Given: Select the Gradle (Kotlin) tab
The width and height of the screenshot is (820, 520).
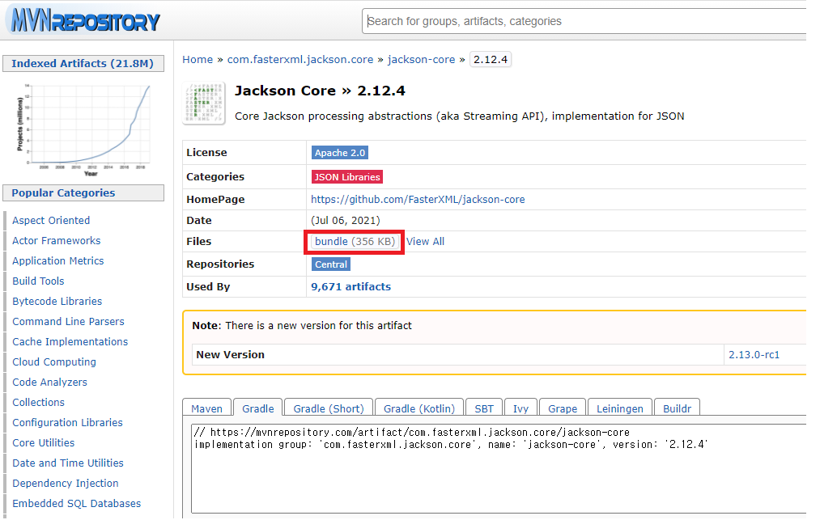Looking at the screenshot, I should pyautogui.click(x=419, y=408).
